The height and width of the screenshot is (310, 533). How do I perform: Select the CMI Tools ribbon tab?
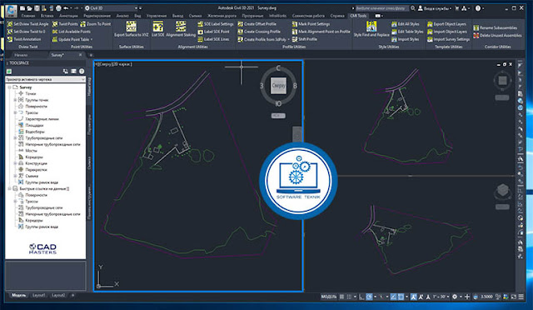358,16
